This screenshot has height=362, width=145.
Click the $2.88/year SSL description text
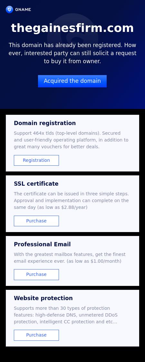click(71, 201)
